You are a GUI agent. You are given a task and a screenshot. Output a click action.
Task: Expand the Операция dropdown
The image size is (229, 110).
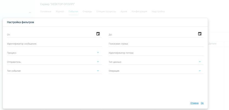click(200, 70)
